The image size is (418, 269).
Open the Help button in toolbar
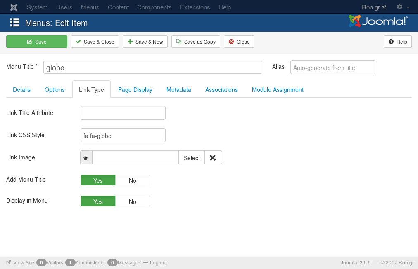coord(398,42)
